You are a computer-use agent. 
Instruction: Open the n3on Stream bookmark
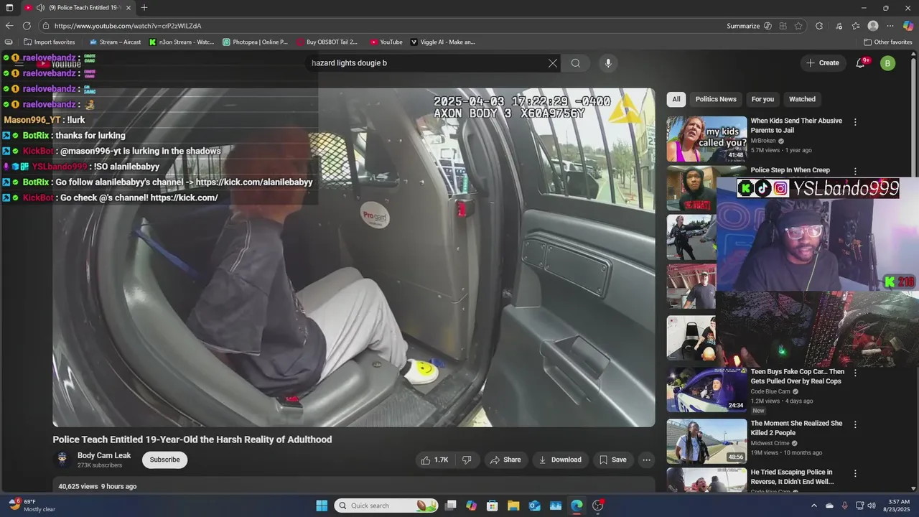point(182,42)
